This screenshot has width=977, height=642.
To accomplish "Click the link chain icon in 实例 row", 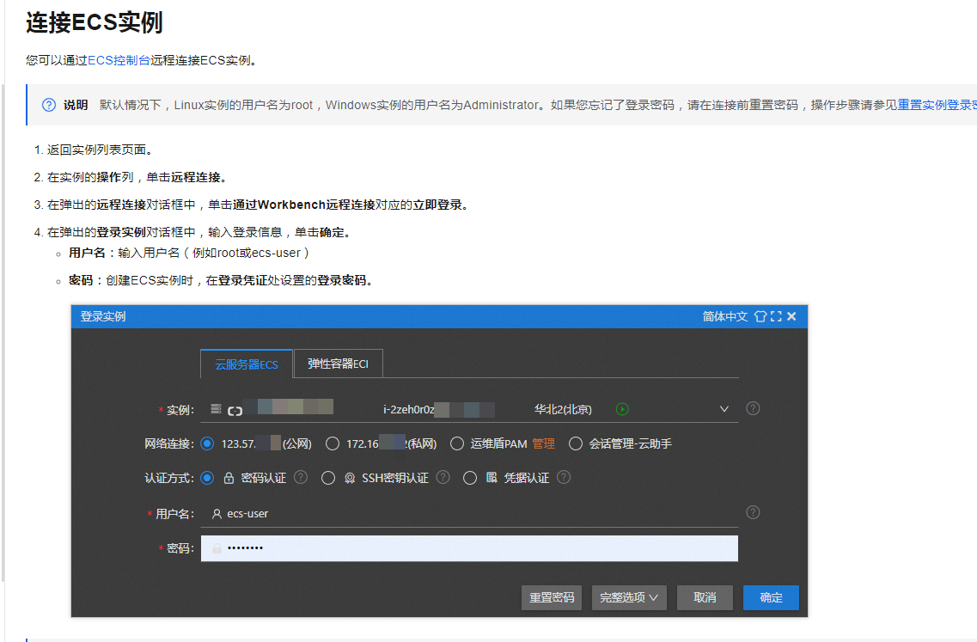I will point(235,411).
